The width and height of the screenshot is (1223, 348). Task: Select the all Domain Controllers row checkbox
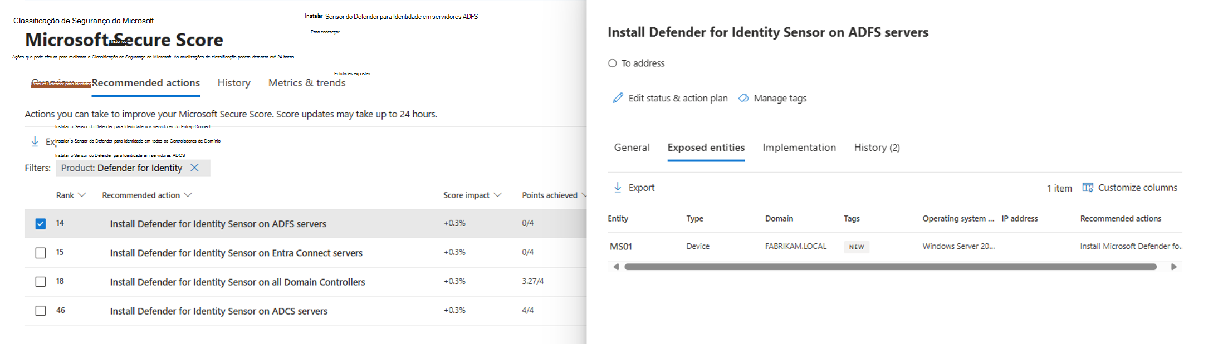click(x=41, y=282)
